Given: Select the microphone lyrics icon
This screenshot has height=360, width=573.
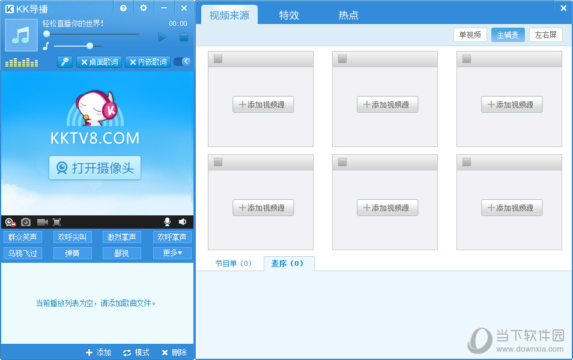Looking at the screenshot, I should point(64,61).
